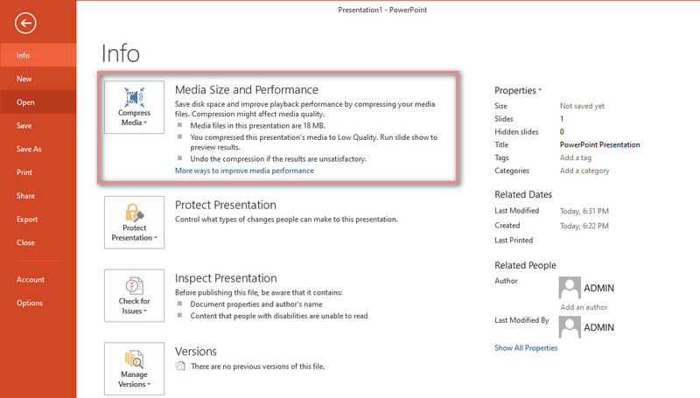The height and width of the screenshot is (398, 700).
Task: Open the Protect Presentation dropdown button
Action: click(x=134, y=220)
